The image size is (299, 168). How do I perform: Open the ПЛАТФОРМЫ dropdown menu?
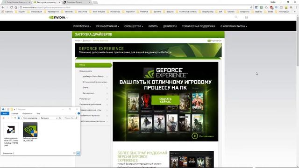pos(82,26)
